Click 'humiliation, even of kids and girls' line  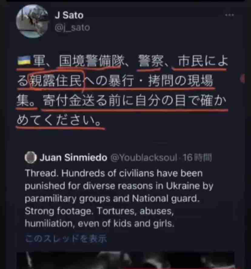tap(99, 224)
